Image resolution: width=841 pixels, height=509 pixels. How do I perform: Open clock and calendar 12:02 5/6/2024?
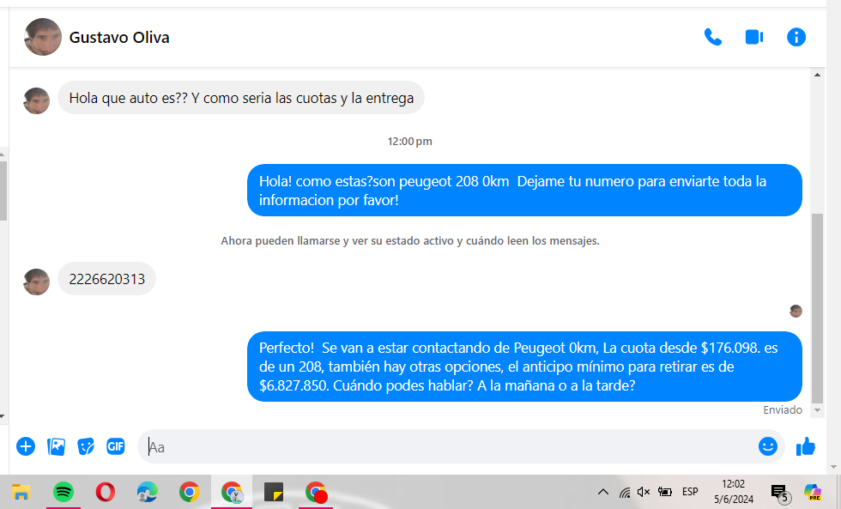coord(733,492)
